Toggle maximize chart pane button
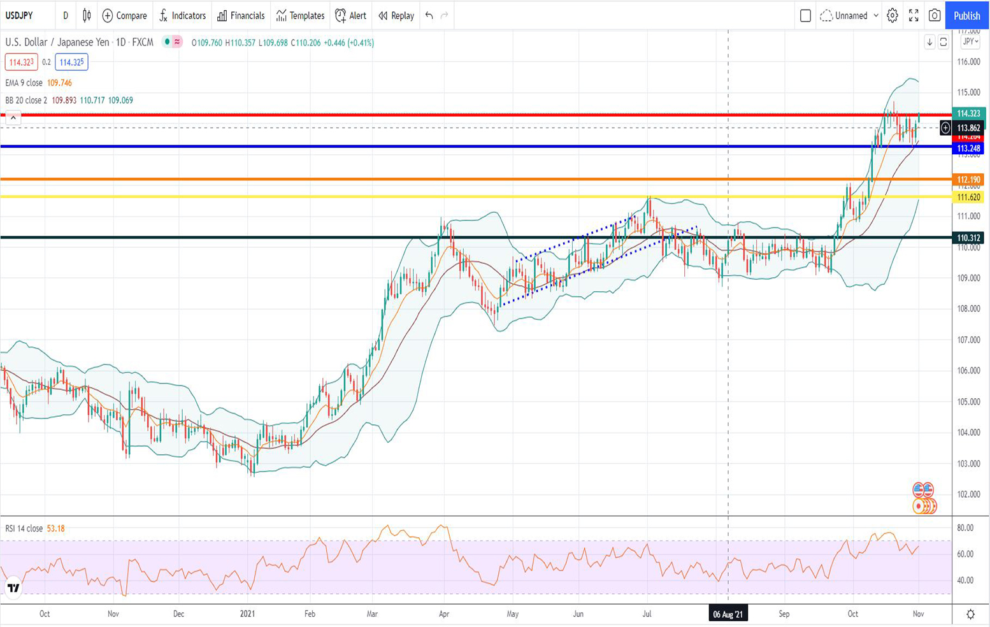The image size is (990, 627). coord(943,42)
